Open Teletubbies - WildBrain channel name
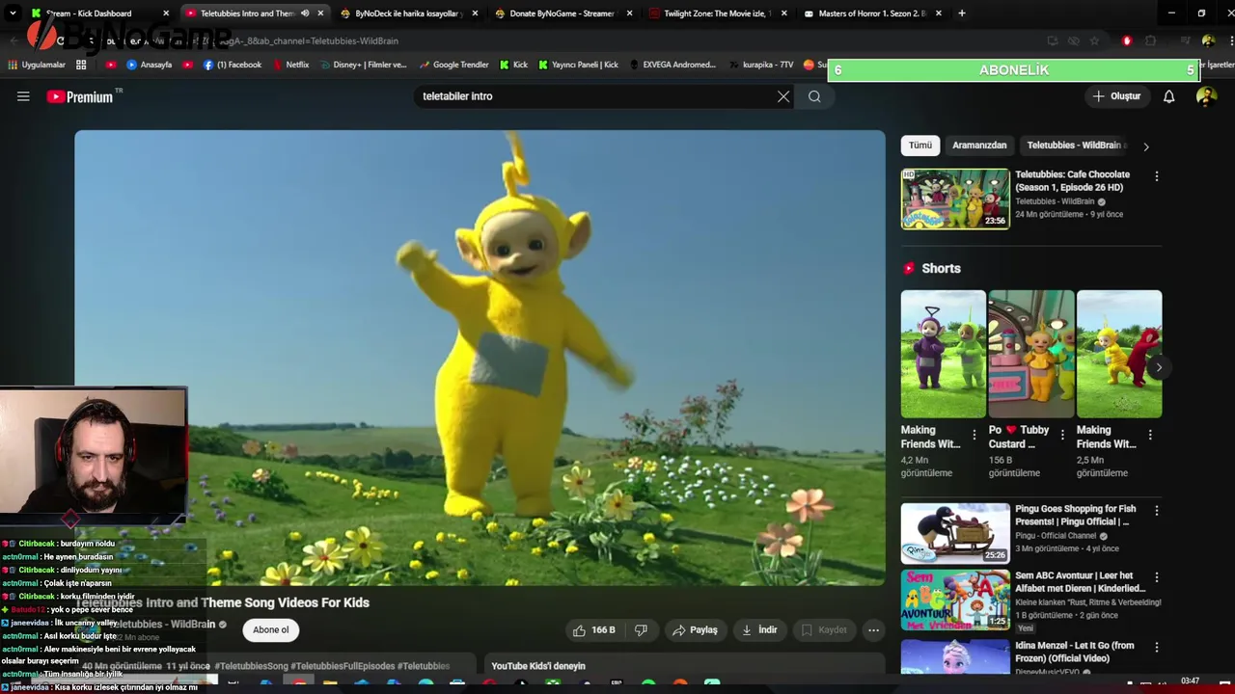 [x=161, y=625]
